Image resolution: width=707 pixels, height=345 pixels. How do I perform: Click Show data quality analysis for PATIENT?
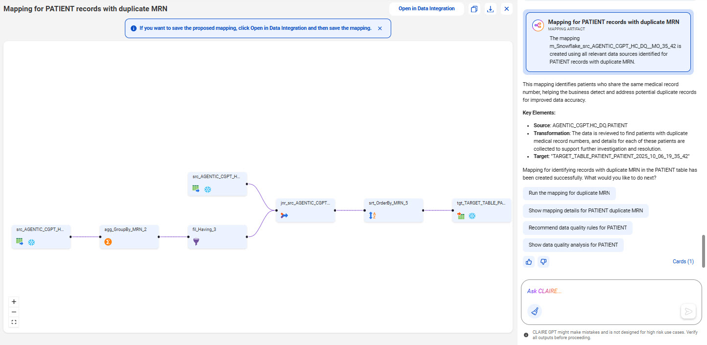click(573, 245)
